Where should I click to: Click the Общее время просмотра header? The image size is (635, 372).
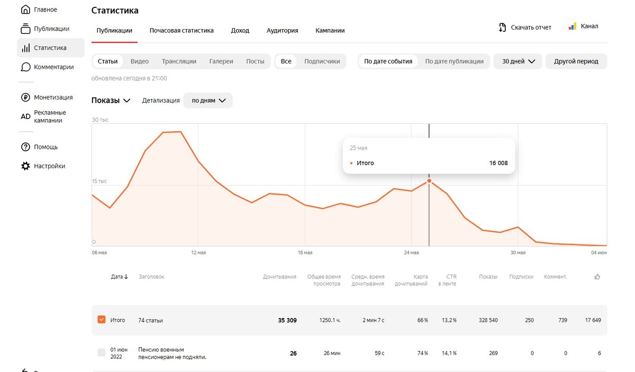click(324, 280)
